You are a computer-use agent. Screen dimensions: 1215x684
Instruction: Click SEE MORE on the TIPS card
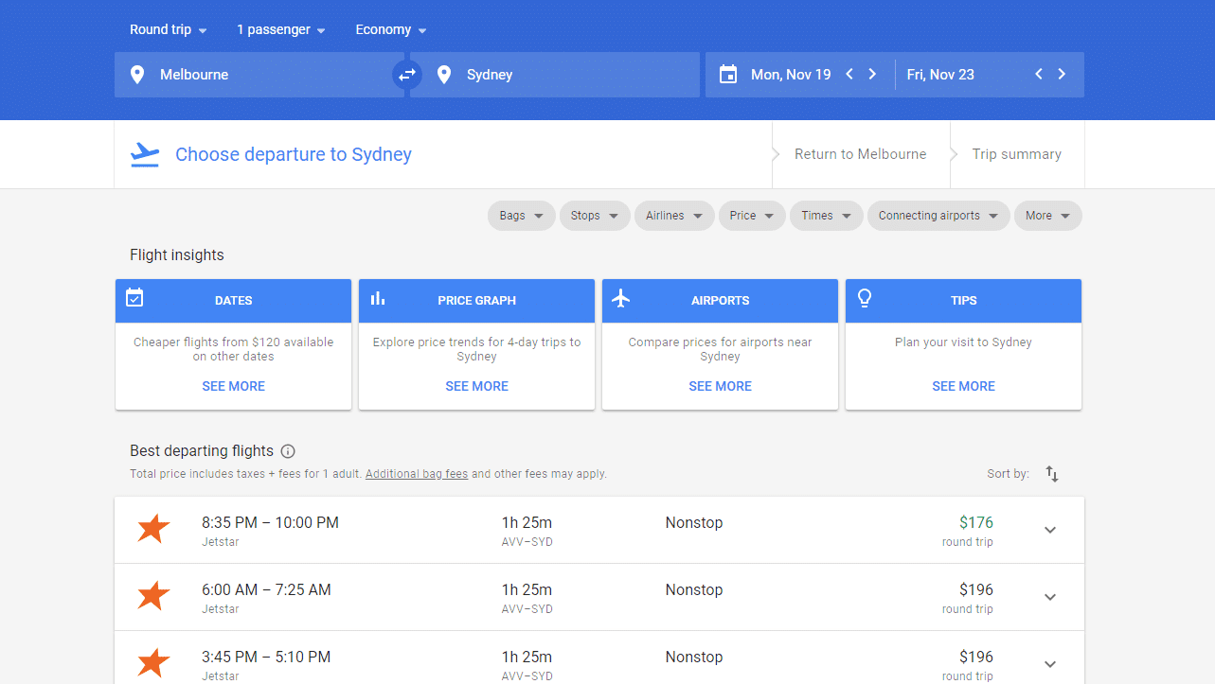point(963,386)
